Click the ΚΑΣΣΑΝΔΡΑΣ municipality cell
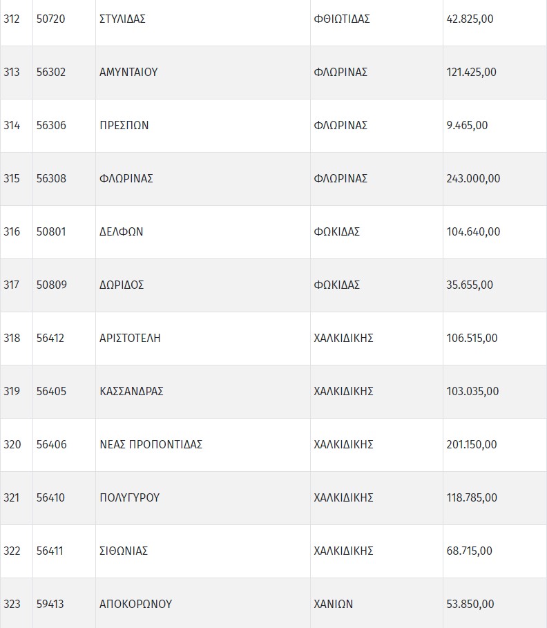The width and height of the screenshot is (547, 628). tap(131, 391)
